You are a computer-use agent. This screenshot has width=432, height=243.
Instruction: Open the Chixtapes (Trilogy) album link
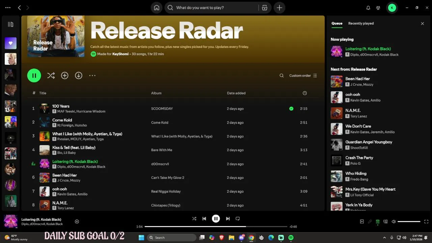(166, 205)
